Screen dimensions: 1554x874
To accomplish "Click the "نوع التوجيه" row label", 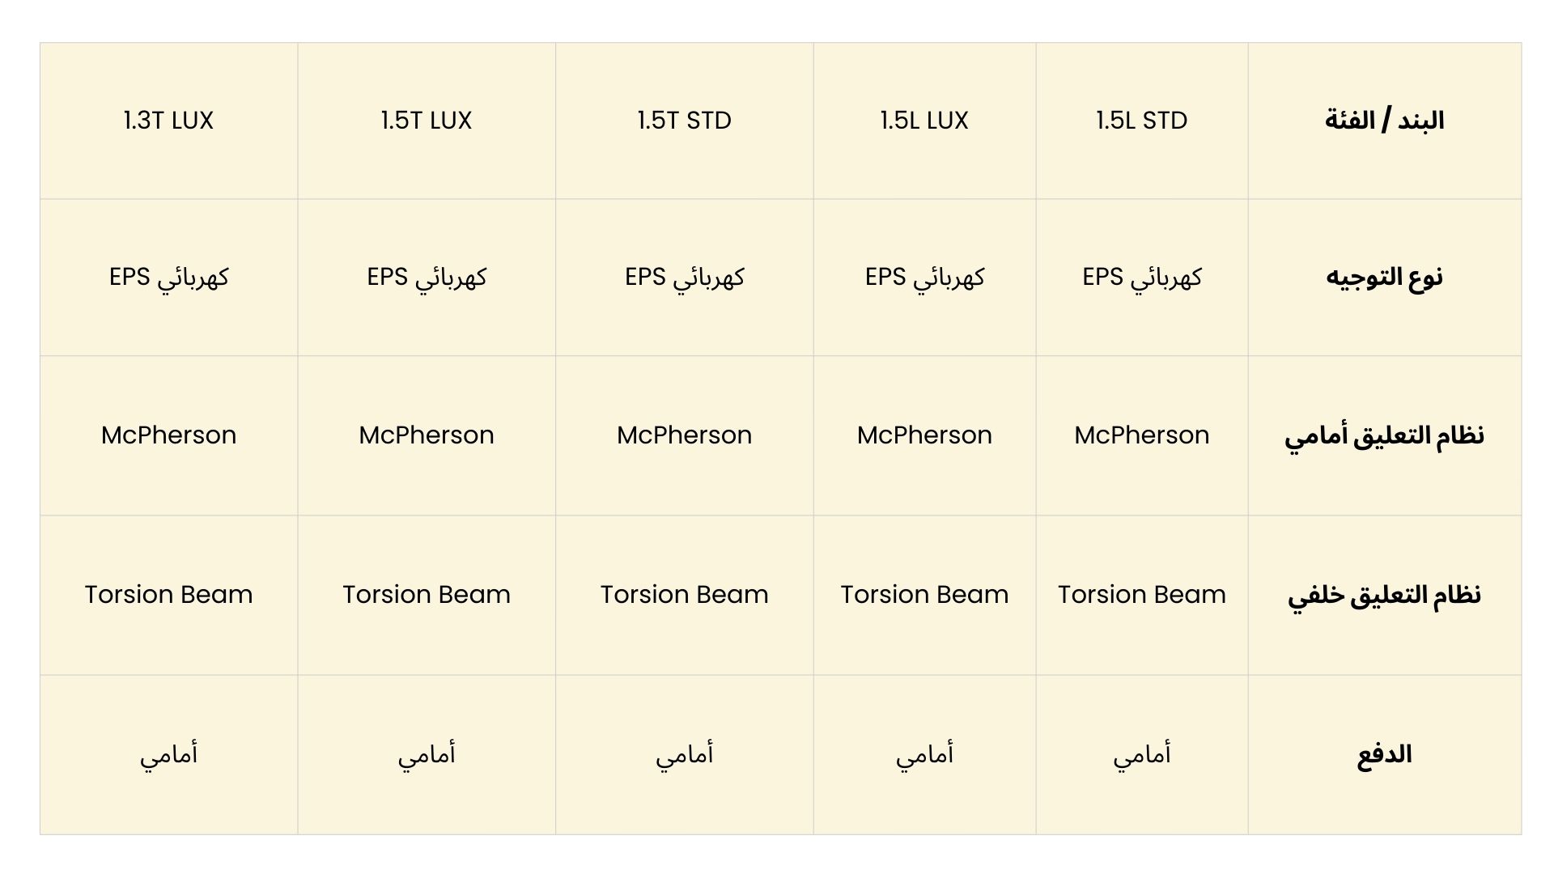I will coord(1384,278).
